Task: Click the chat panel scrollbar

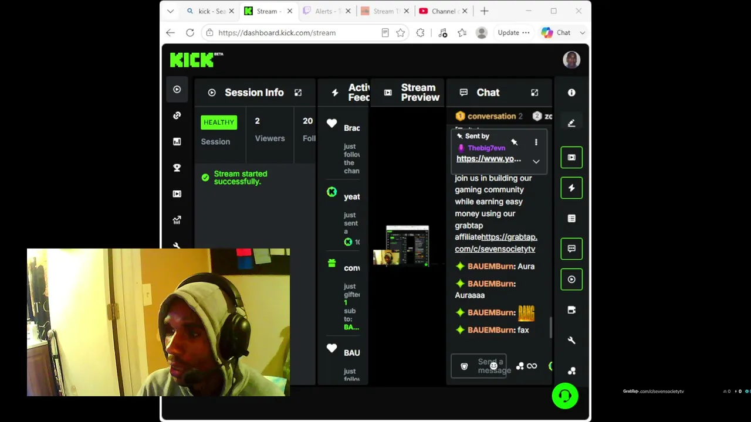Action: point(550,328)
